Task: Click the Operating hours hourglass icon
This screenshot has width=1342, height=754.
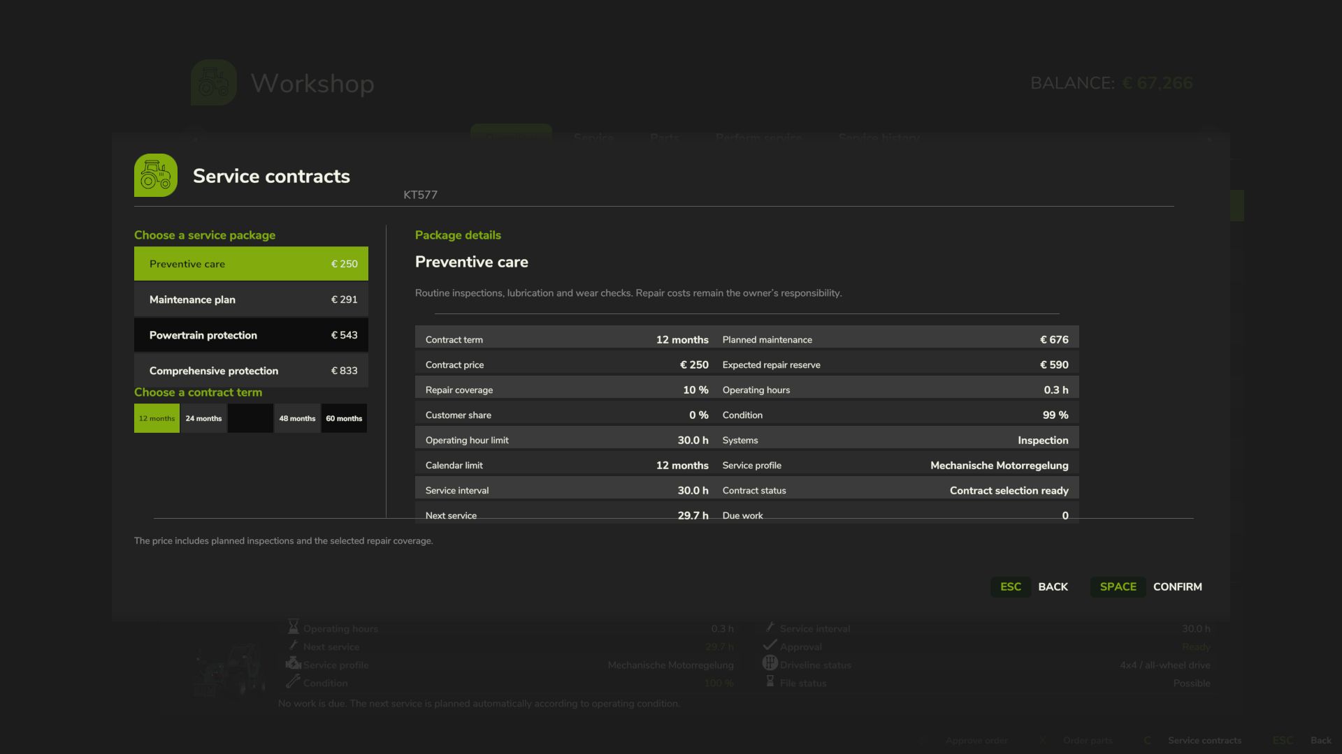Action: [x=294, y=627]
